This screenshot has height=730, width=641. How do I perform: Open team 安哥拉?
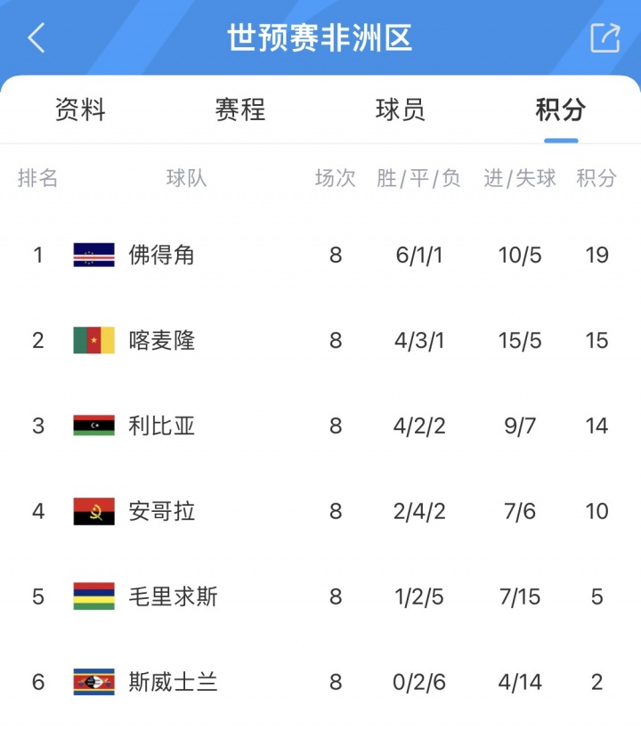[x=161, y=512]
